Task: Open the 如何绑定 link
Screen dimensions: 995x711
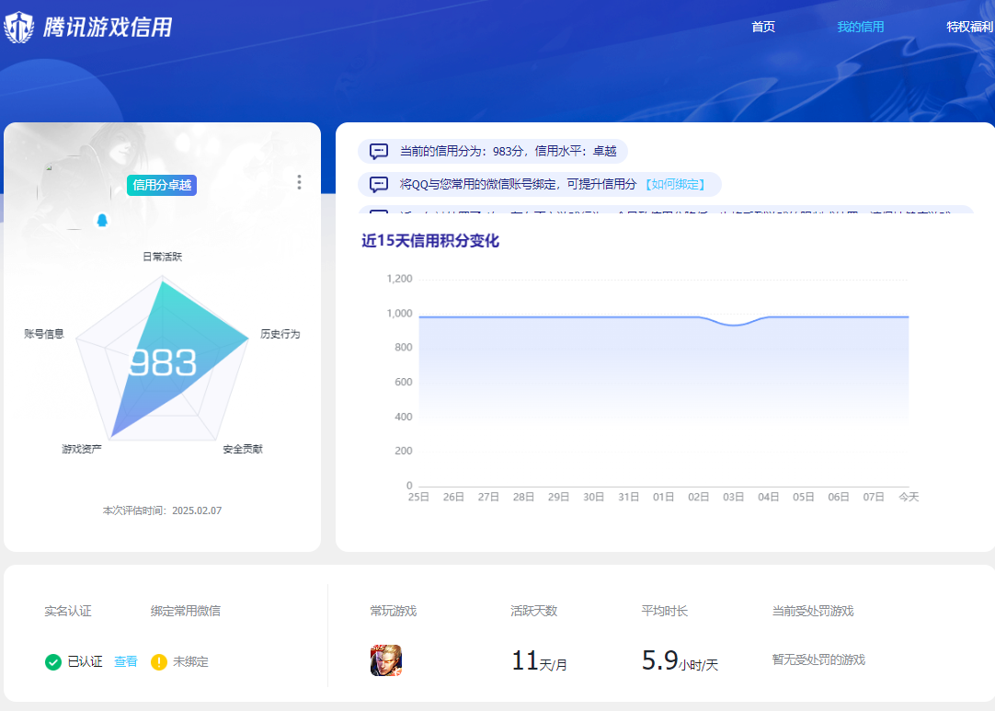Action: point(675,185)
